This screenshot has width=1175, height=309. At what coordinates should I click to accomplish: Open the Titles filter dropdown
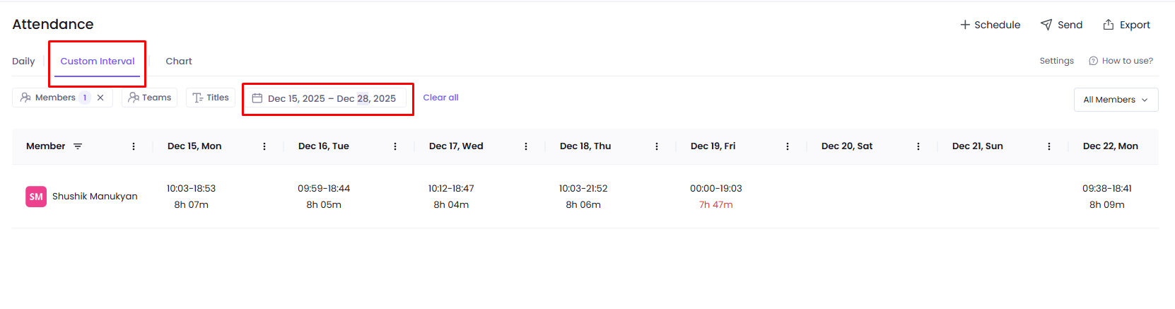tap(211, 98)
